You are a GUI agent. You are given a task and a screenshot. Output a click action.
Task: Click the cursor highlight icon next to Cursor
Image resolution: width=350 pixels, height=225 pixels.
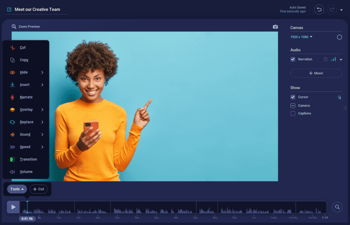(339, 97)
